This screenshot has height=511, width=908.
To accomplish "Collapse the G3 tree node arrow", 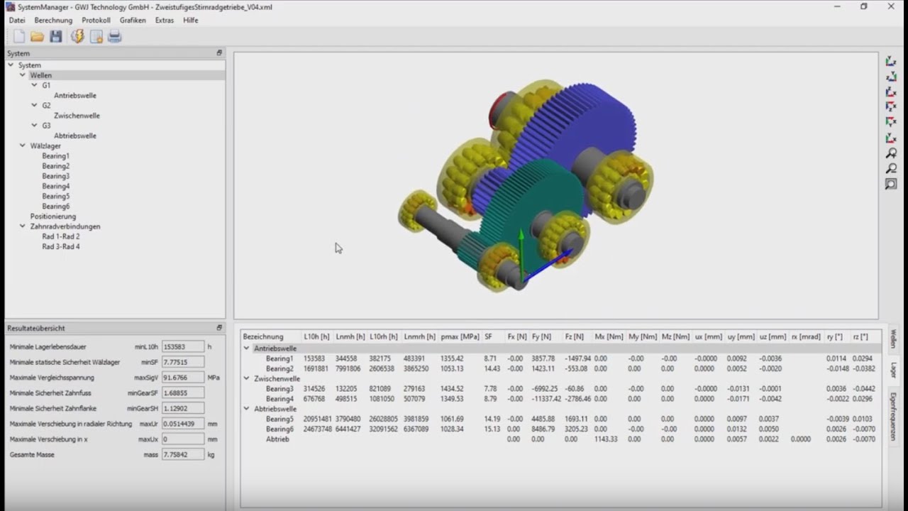I will pyautogui.click(x=35, y=126).
